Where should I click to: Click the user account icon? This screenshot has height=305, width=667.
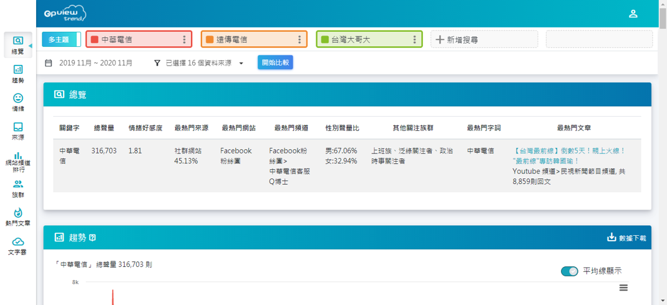633,14
